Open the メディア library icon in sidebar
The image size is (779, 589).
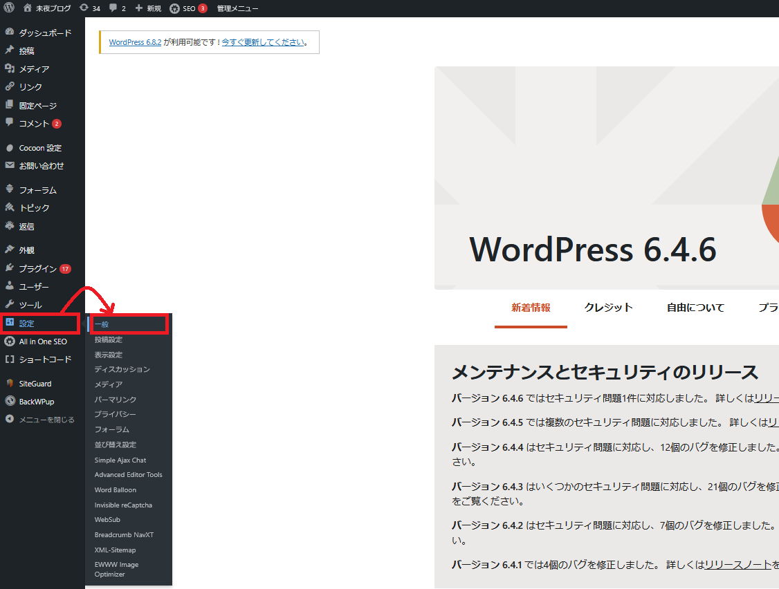click(x=10, y=68)
